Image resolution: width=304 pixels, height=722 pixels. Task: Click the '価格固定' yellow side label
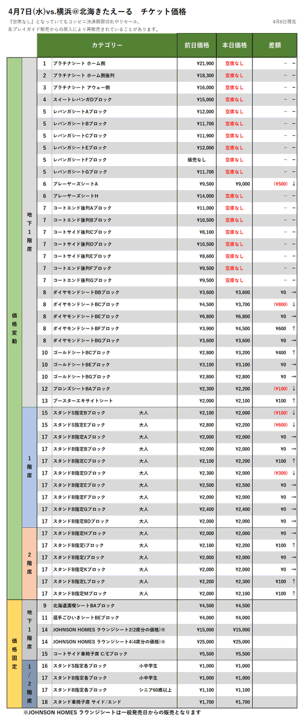pyautogui.click(x=14, y=655)
